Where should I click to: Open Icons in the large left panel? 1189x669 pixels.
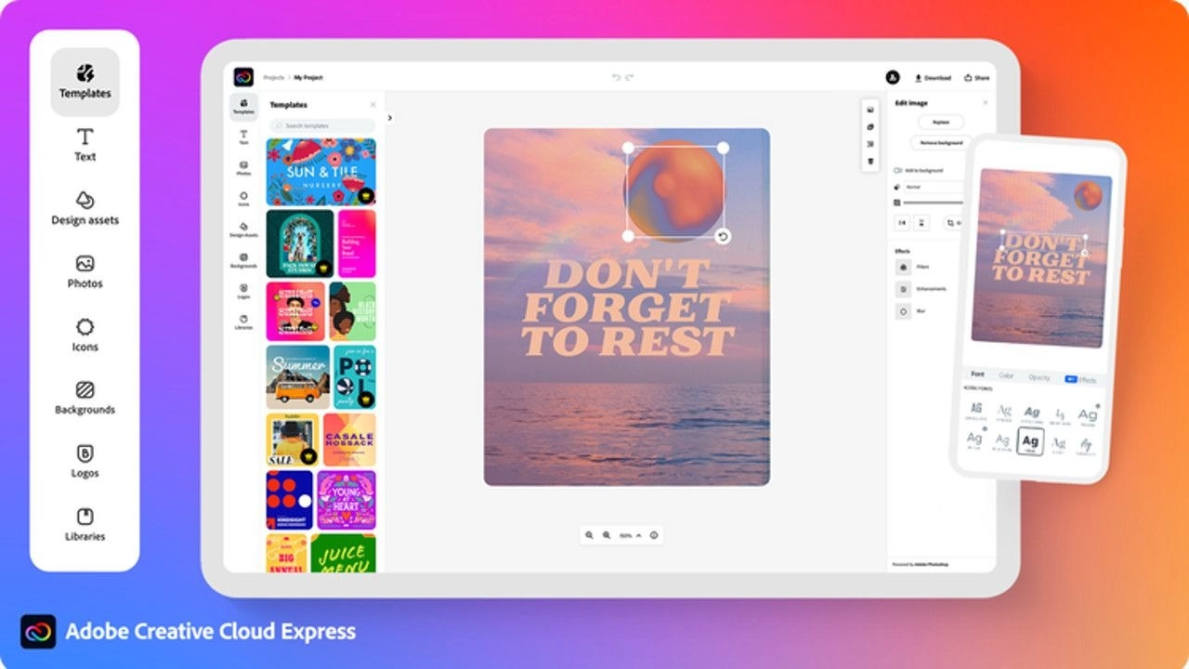pos(85,334)
